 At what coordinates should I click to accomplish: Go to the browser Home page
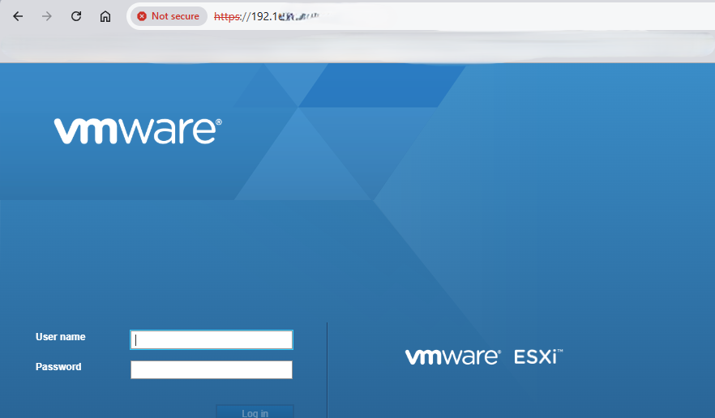tap(105, 16)
